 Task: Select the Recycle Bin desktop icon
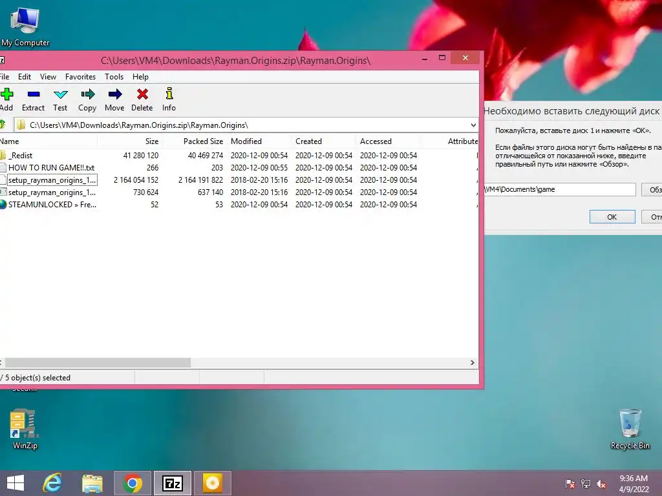(630, 429)
